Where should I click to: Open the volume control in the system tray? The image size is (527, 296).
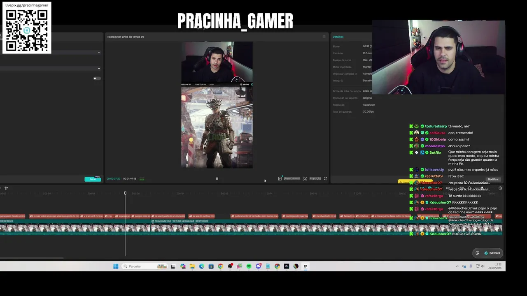(483, 266)
